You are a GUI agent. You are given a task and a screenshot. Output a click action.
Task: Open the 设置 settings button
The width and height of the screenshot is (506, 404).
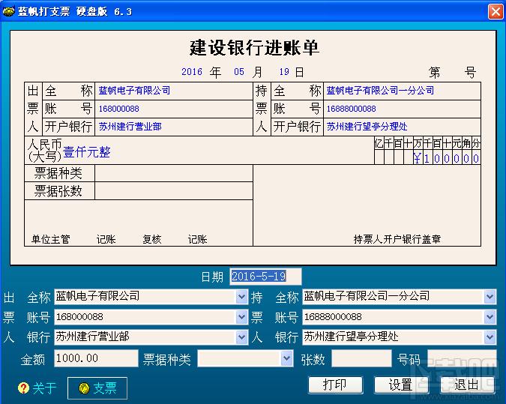pyautogui.click(x=401, y=385)
